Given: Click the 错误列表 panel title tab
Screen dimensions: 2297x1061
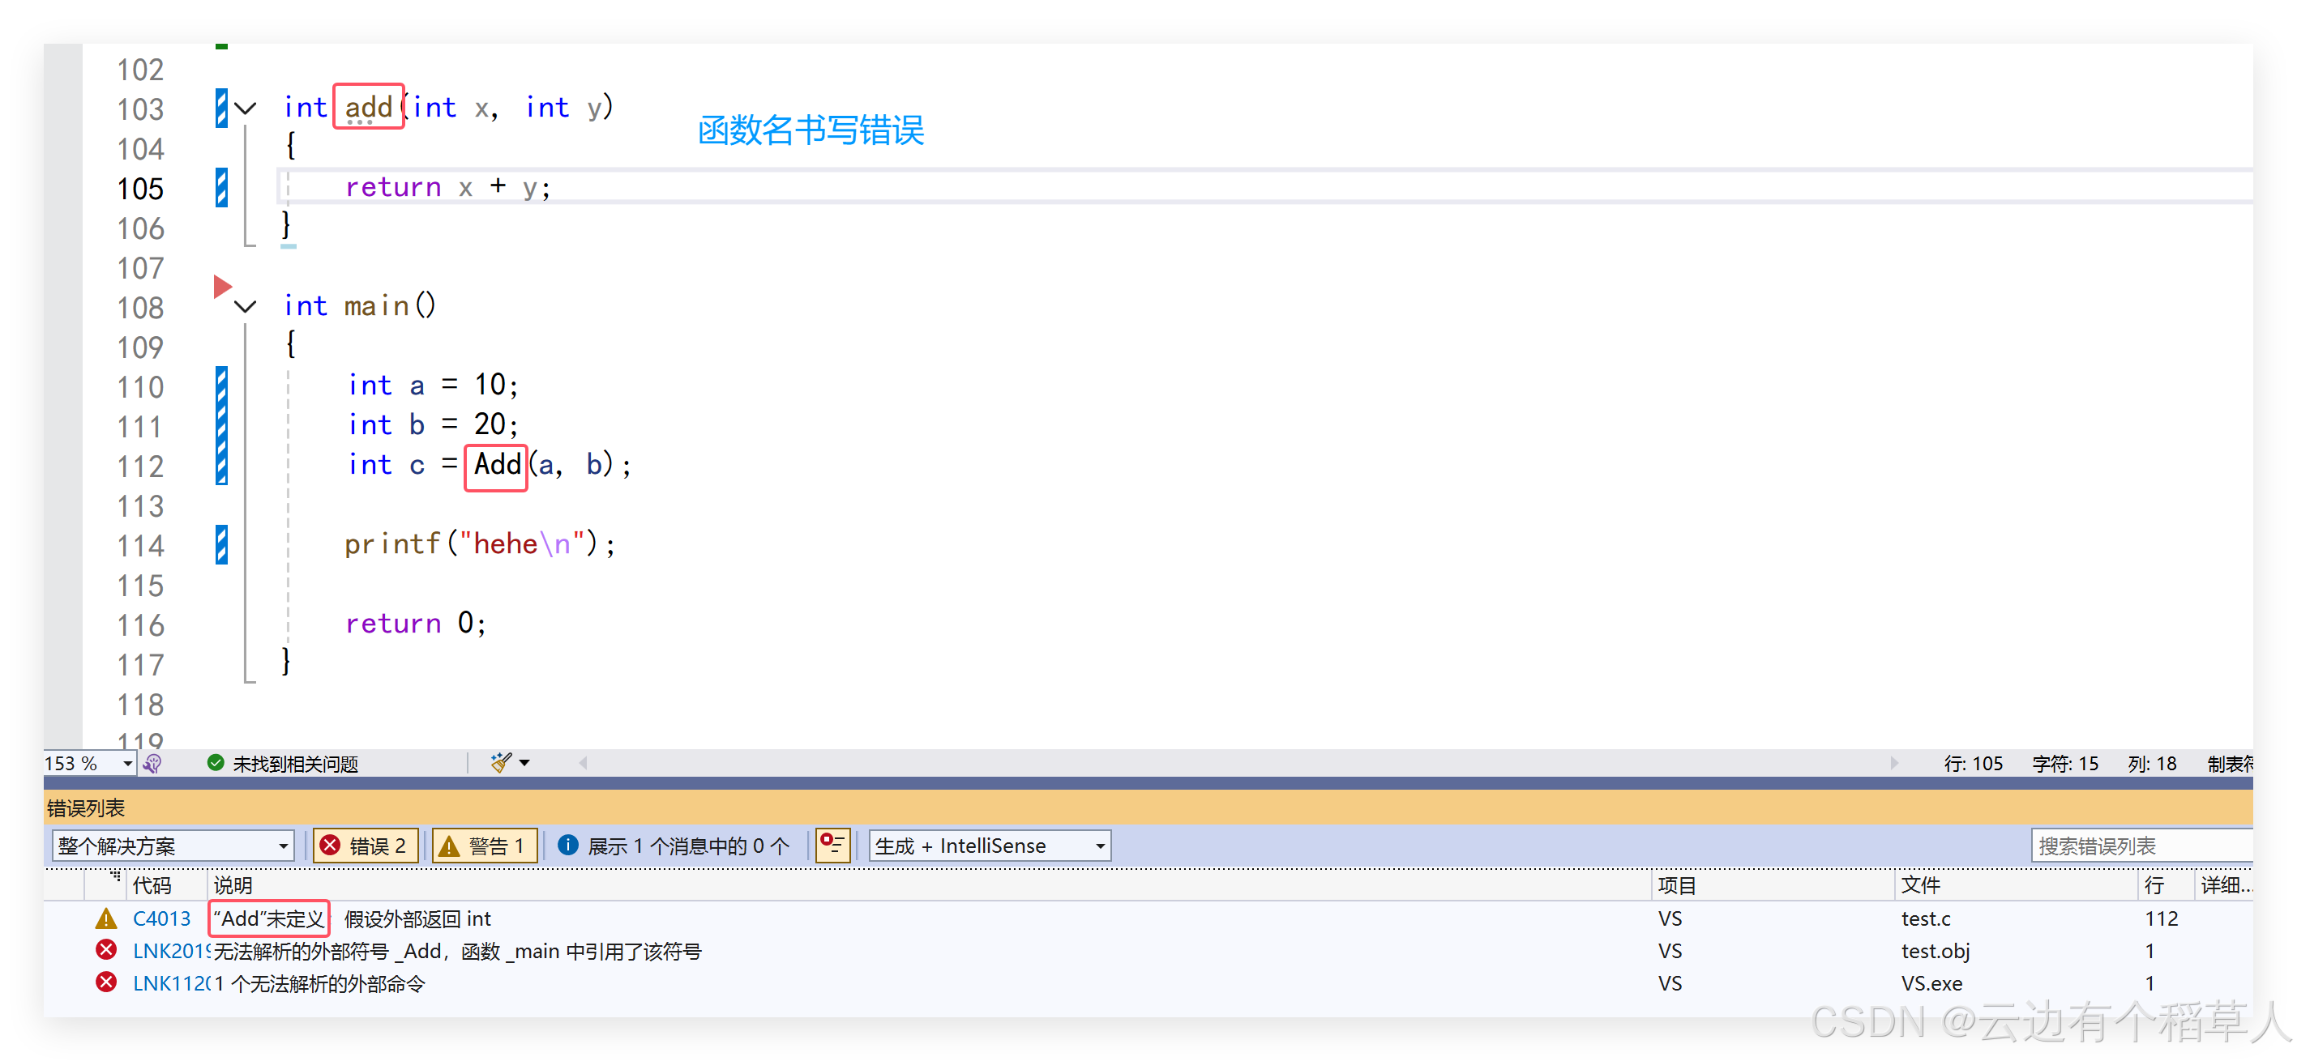Looking at the screenshot, I should 86,808.
